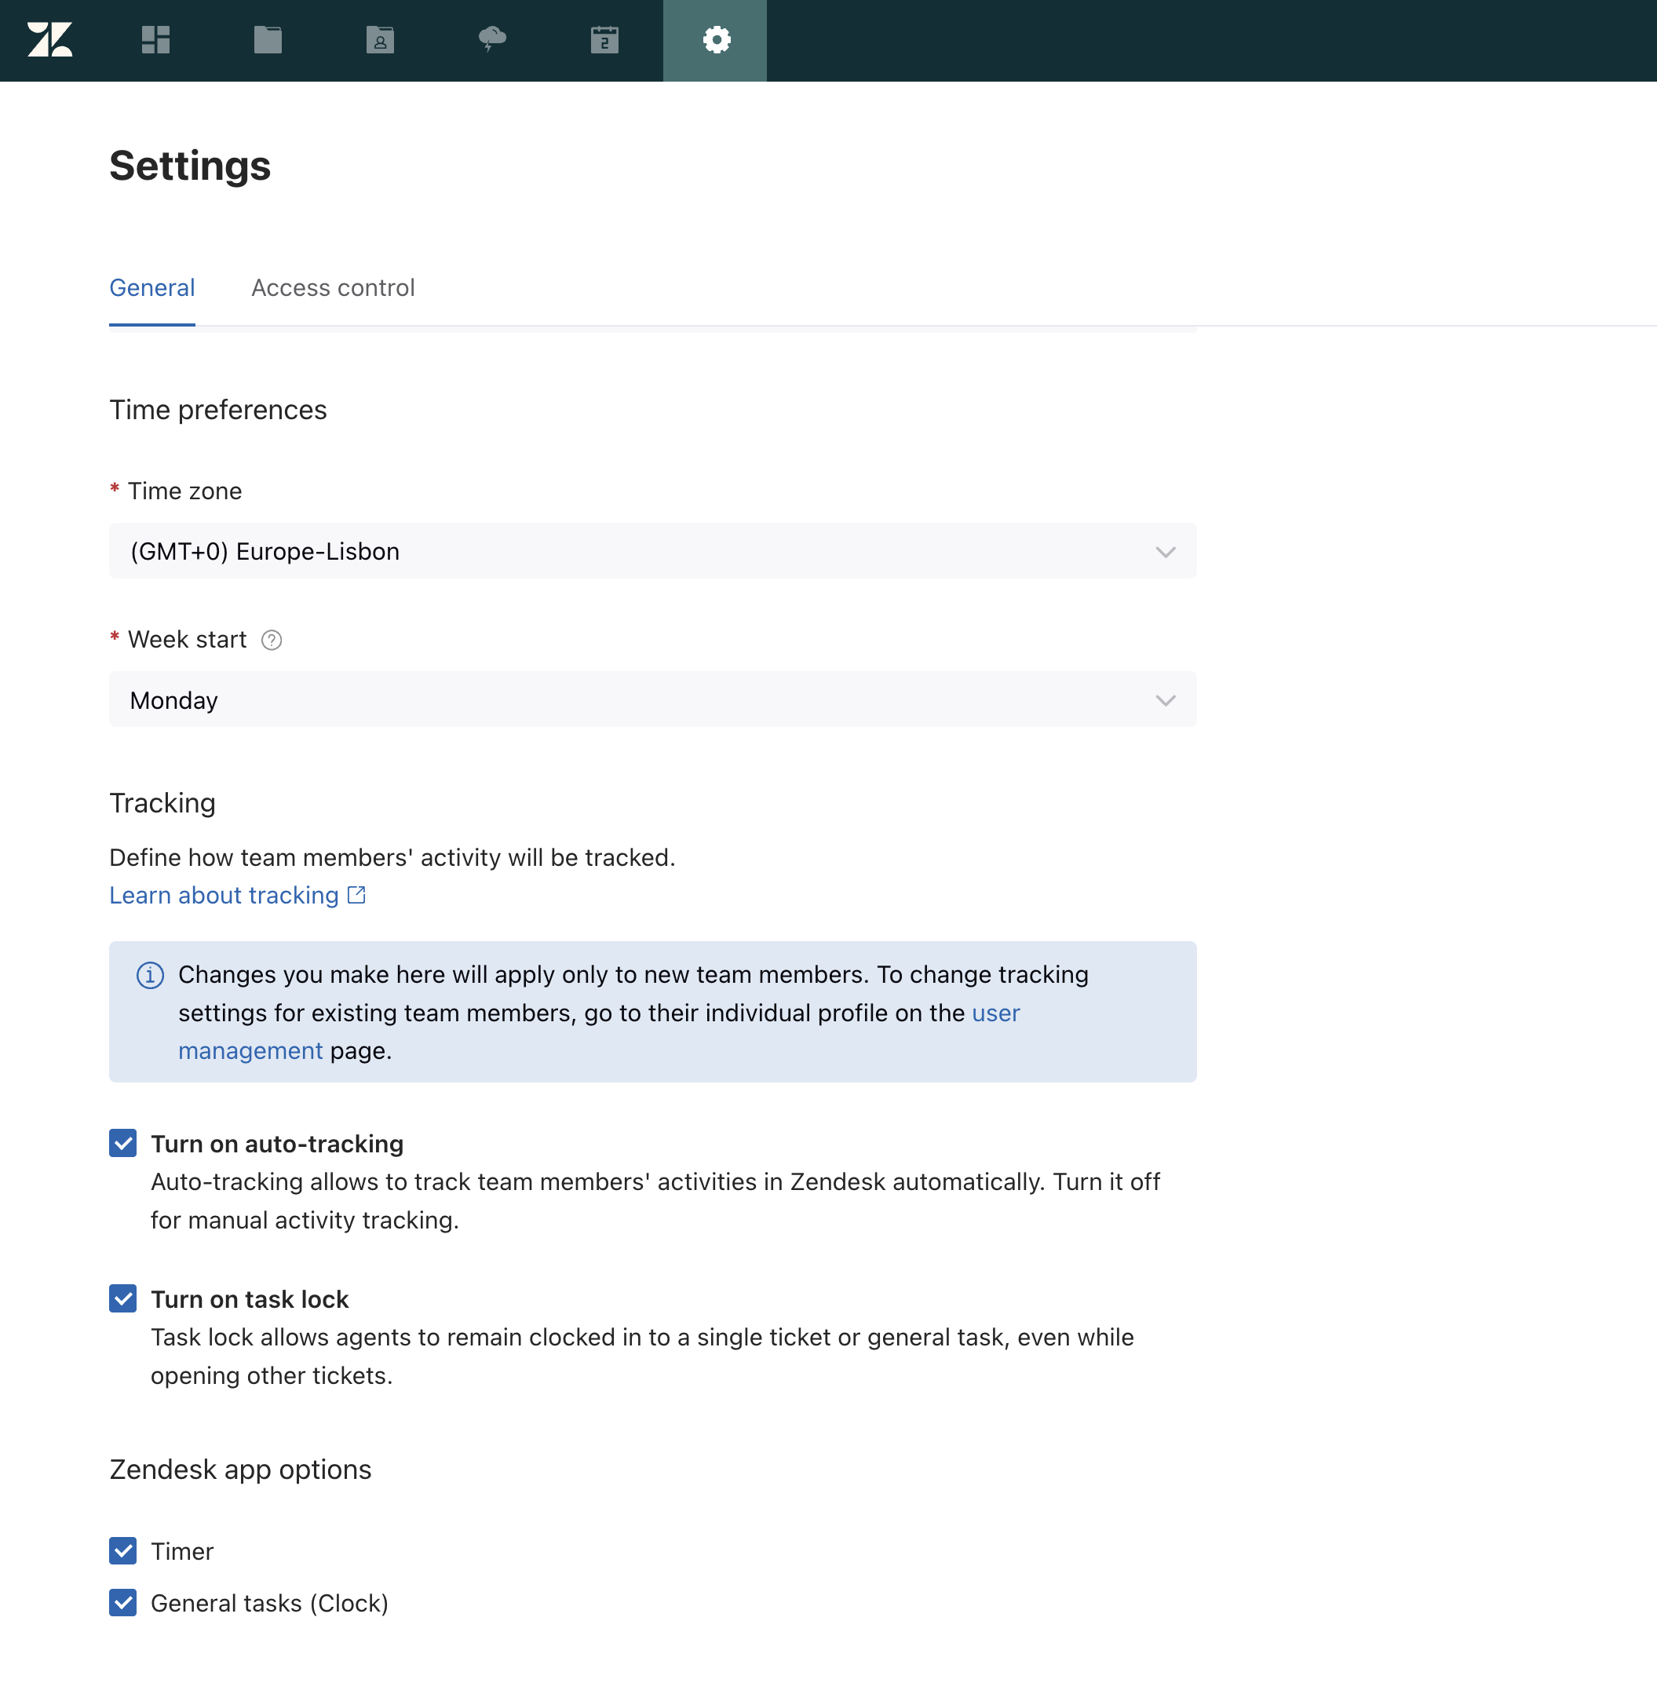Viewport: 1657px width, 1694px height.
Task: Uncheck Turn on auto-tracking
Action: (122, 1143)
